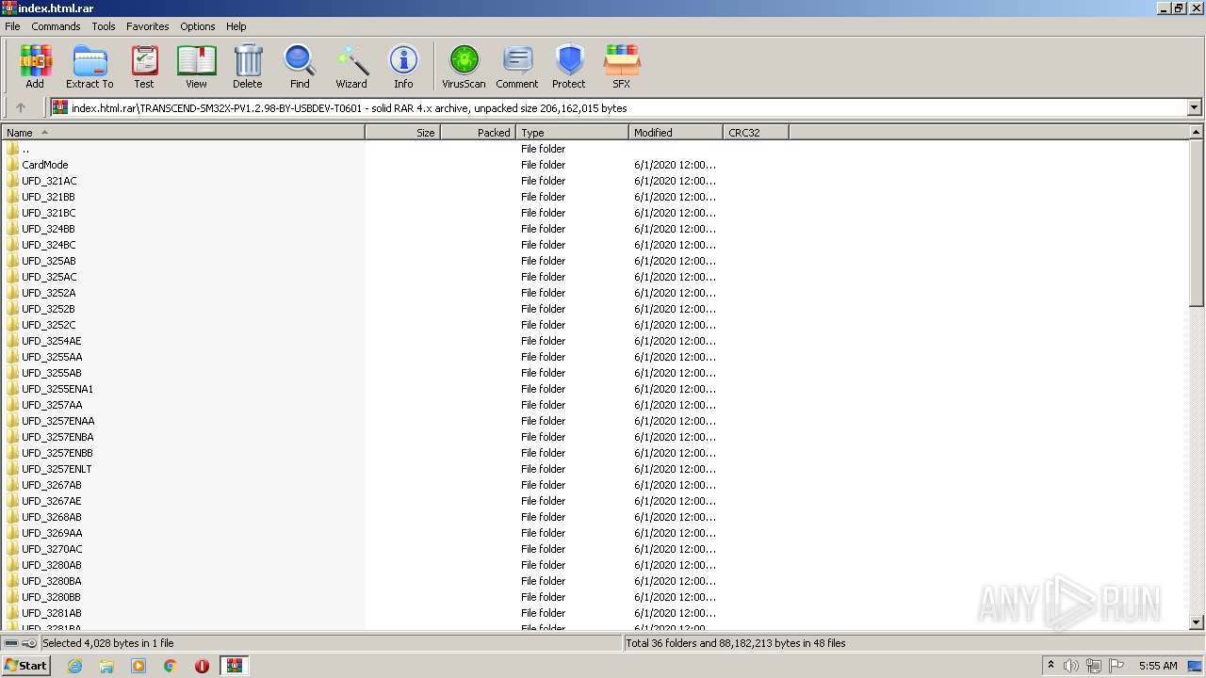This screenshot has width=1206, height=678.
Task: Click the Show desktop button
Action: (x=1195, y=666)
